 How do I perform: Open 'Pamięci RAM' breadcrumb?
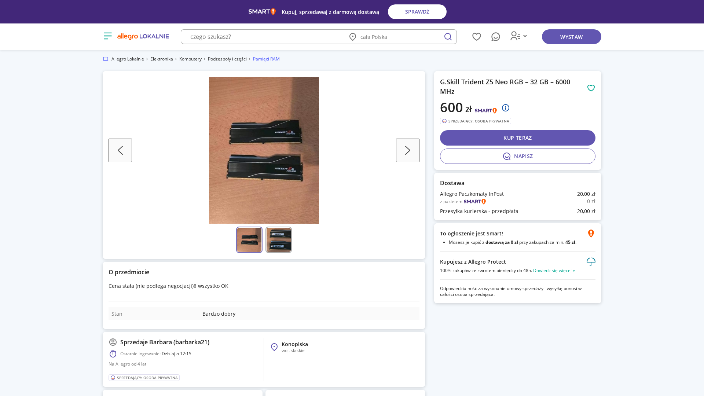point(266,59)
